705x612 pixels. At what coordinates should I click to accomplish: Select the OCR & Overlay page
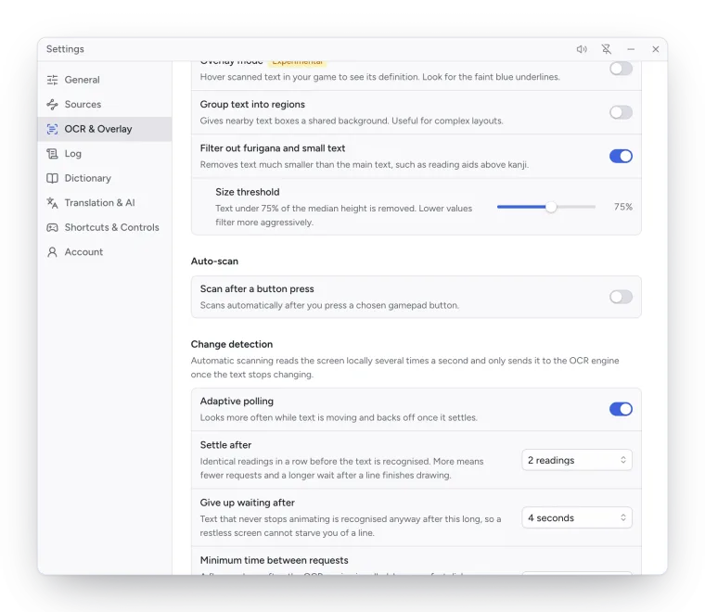pyautogui.click(x=104, y=130)
